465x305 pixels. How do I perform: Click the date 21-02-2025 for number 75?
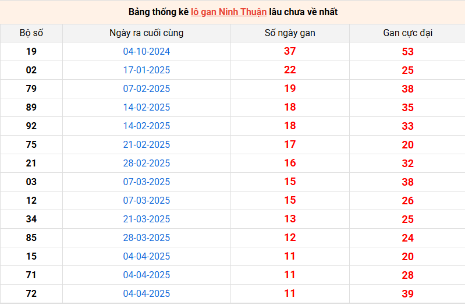point(146,145)
